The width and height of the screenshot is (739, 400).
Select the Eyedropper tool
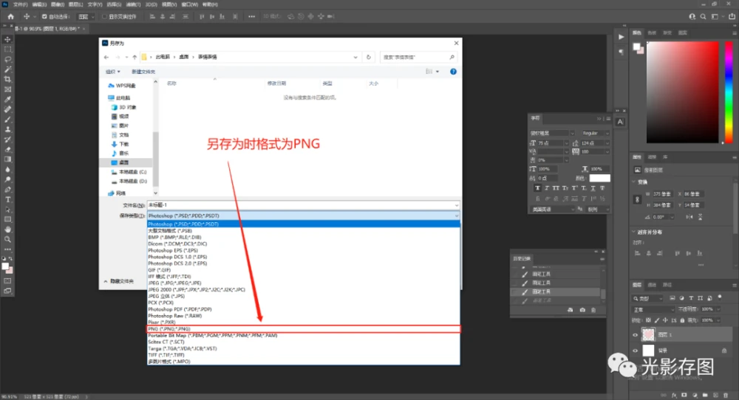[x=8, y=99]
